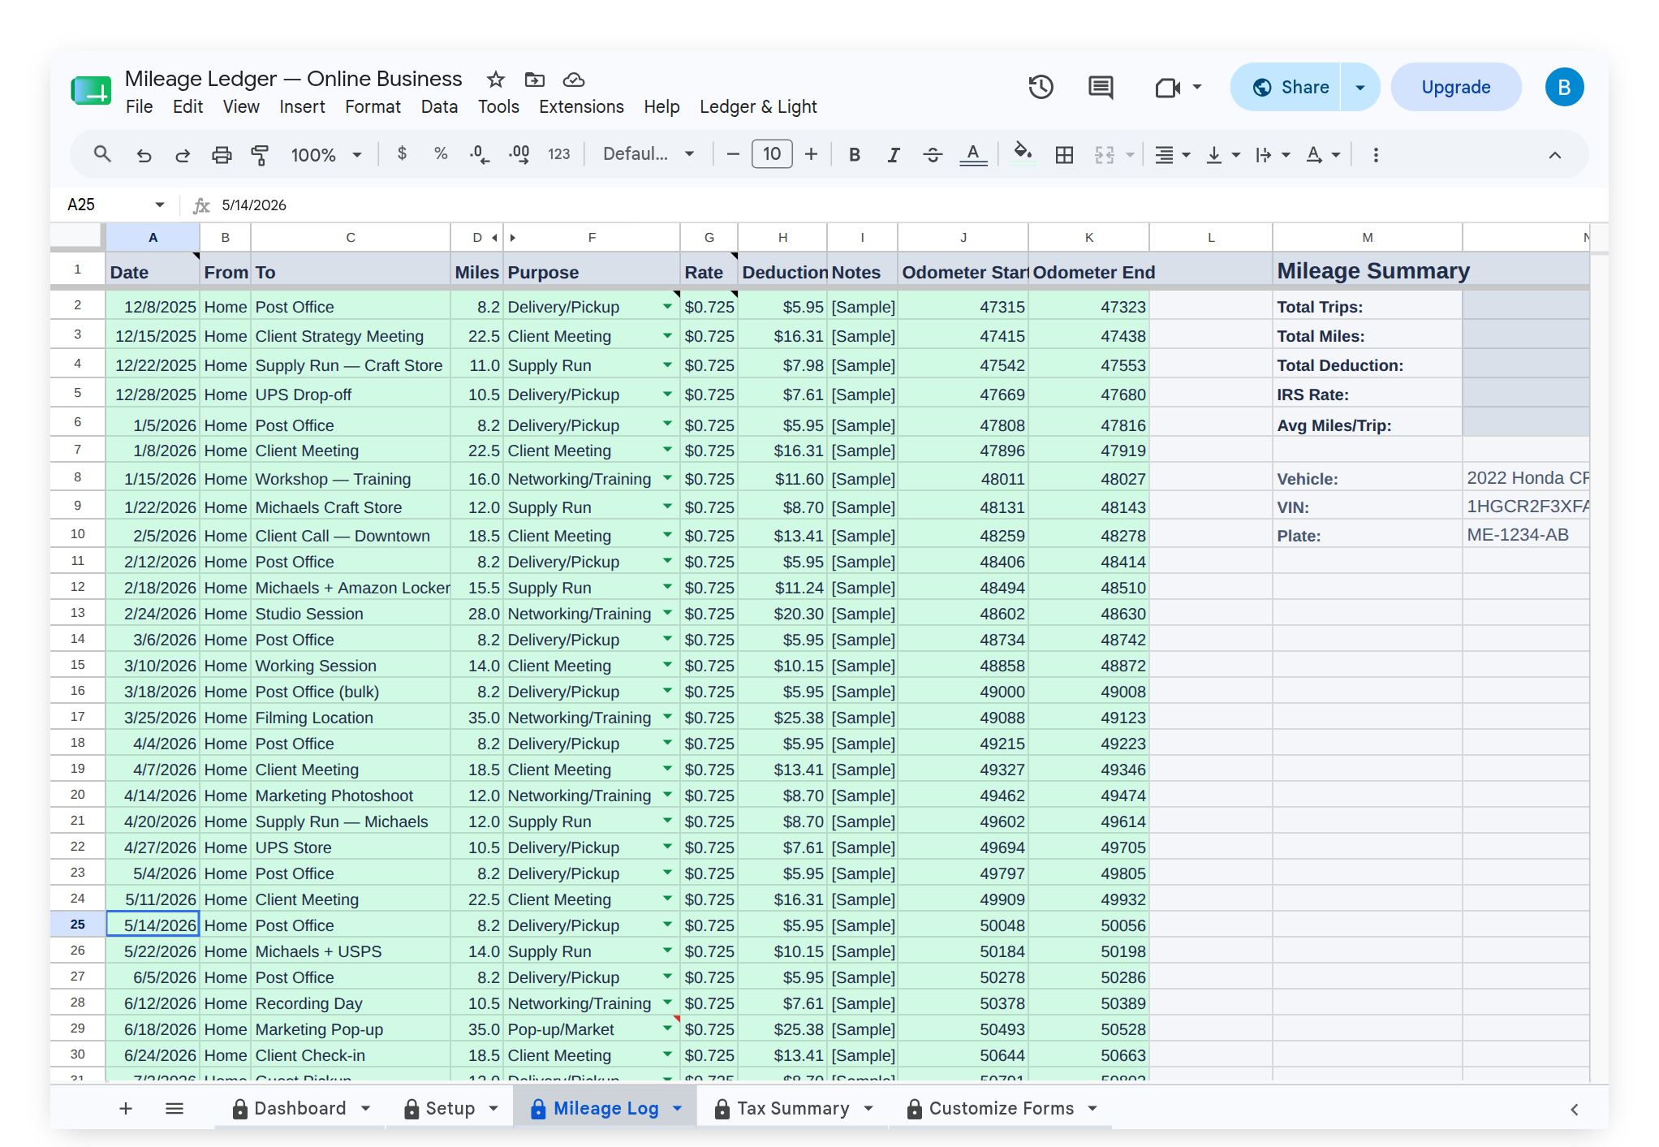This screenshot has height=1147, width=1659.
Task: Click the Name box showing A25
Action: click(x=116, y=205)
